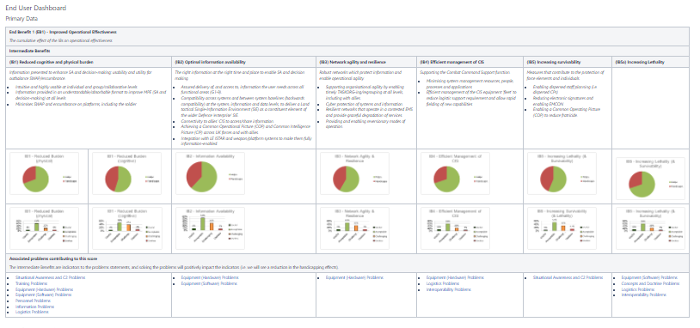The width and height of the screenshot is (700, 328).
Task: Select IB4 Efficient Management of CIS bar chart
Action: (455, 228)
